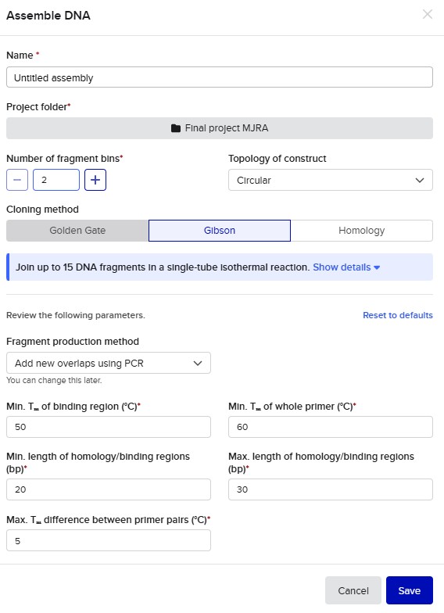
Task: Select the Golden Gate cloning method
Action: click(x=77, y=231)
